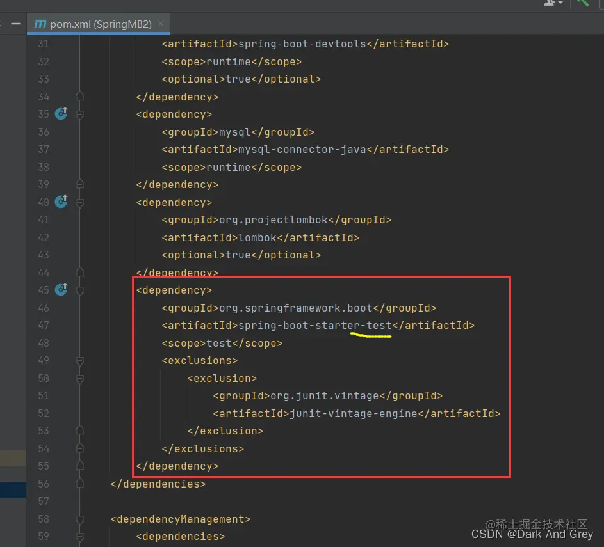Collapse dependencies fold marker on line 59
Viewport: 604px width, 547px height.
[79, 537]
